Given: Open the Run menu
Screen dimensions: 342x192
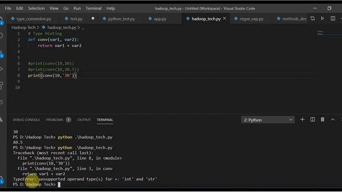Looking at the screenshot, I should pyautogui.click(x=77, y=9).
